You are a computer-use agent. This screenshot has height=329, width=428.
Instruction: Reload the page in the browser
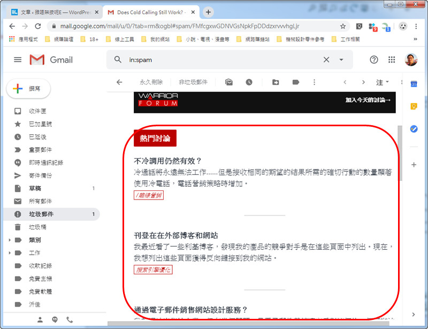tap(38, 26)
